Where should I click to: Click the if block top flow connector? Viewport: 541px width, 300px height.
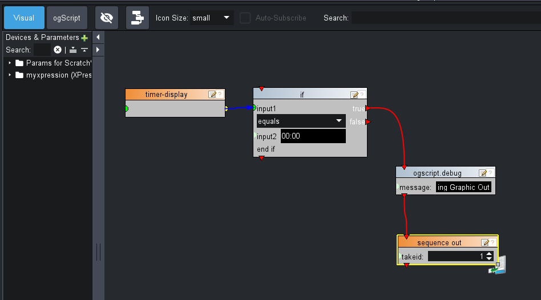pos(261,89)
